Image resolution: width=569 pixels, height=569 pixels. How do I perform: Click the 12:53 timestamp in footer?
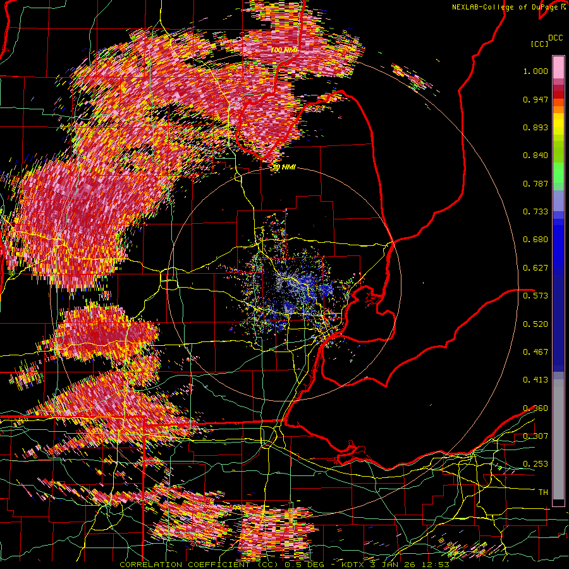437,565
